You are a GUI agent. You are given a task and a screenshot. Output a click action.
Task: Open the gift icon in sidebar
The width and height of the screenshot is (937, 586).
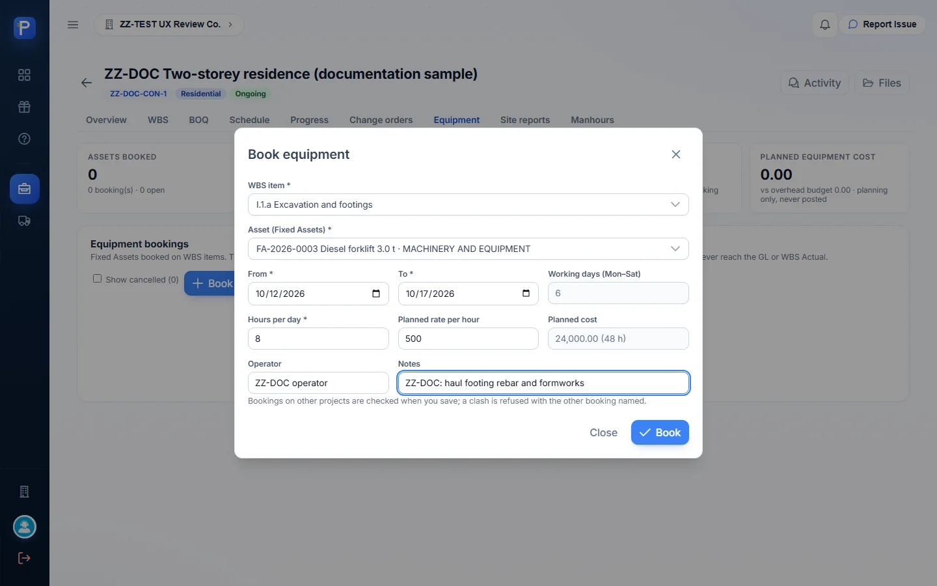25,107
